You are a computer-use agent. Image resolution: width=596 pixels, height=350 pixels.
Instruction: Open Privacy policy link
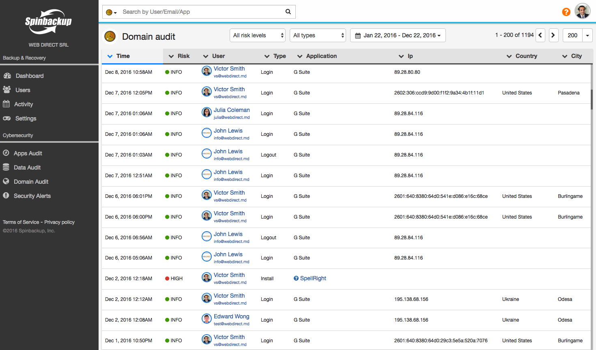59,222
